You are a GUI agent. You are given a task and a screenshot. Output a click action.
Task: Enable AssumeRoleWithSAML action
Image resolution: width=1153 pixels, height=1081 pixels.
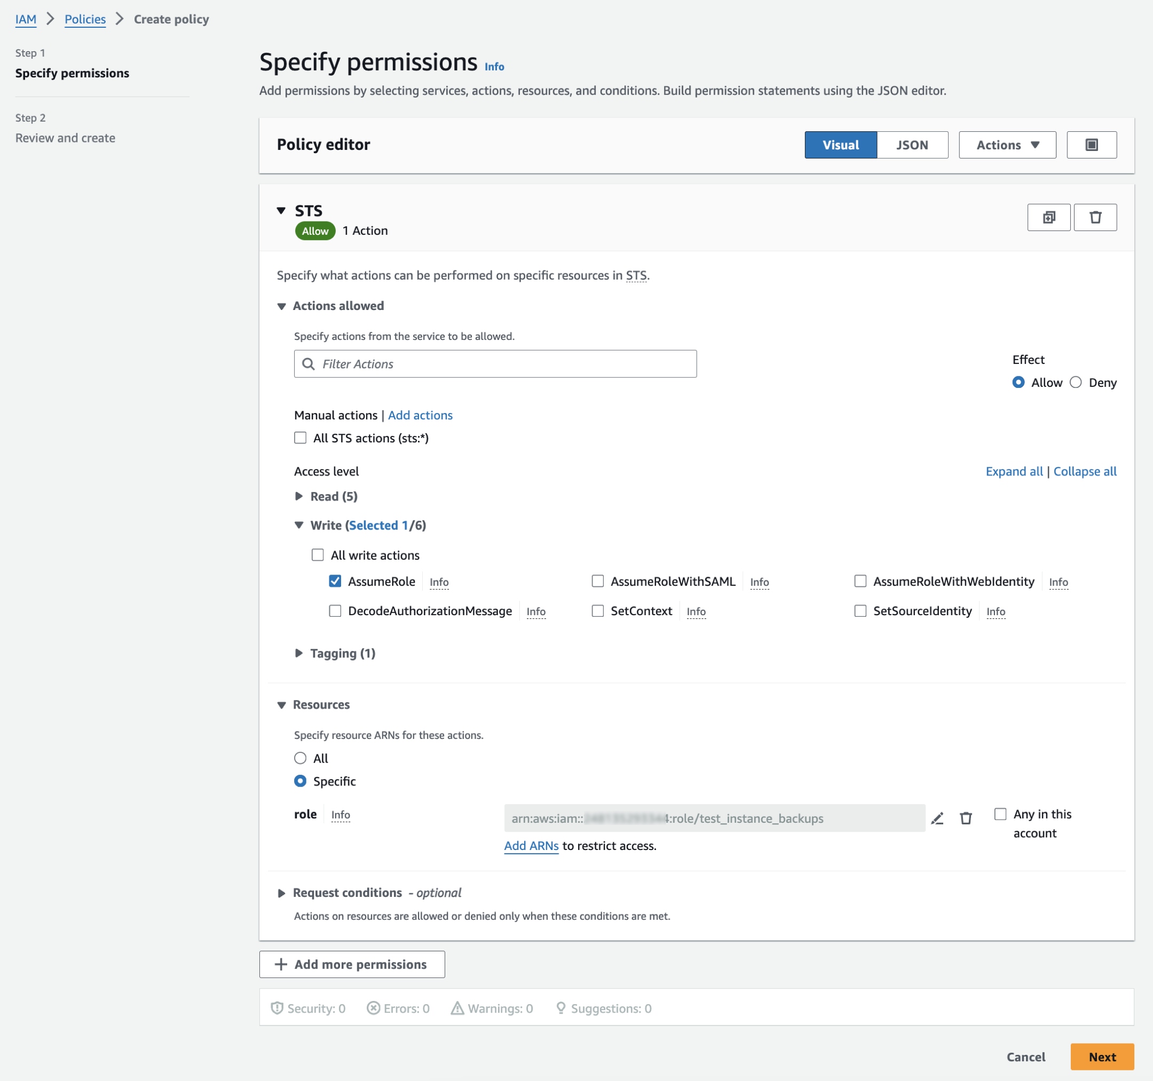click(597, 581)
